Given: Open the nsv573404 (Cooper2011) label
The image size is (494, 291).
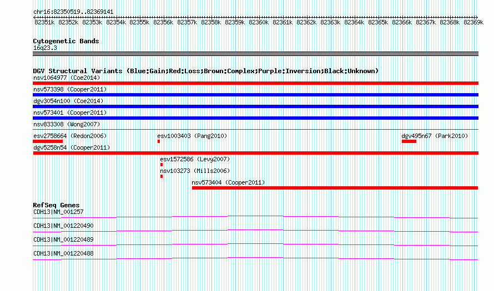Looking at the screenshot, I should (x=229, y=182).
